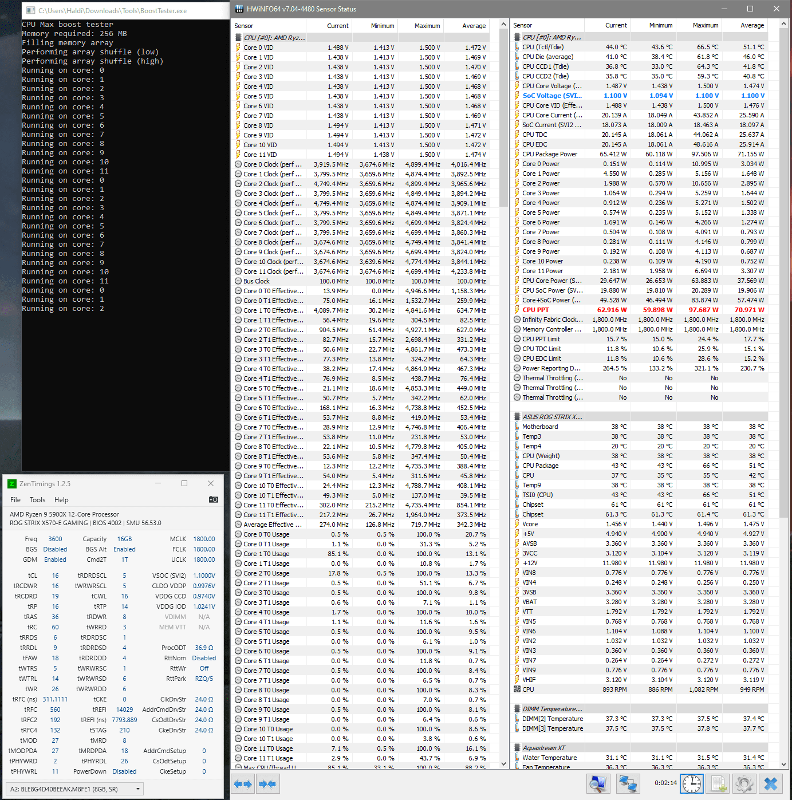Click Maximum column header above Core 0 VID row
Screen dimensions: 792x800
click(420, 26)
